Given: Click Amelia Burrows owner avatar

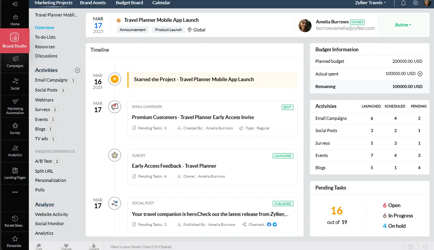Looking at the screenshot, I should point(305,26).
